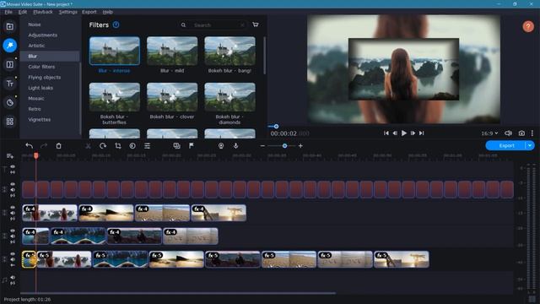Open the Stickers clock-shaped icon
Screen dimensions: 540x304
click(9, 102)
